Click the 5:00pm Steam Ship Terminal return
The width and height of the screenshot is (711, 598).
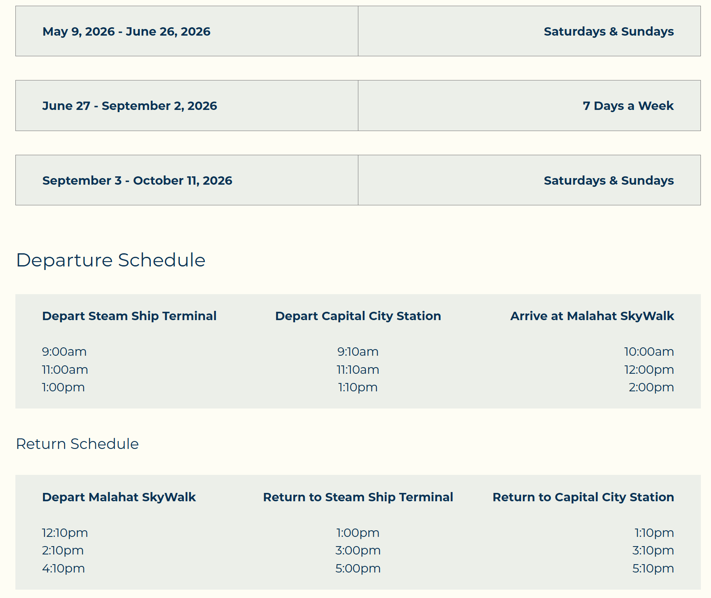coord(358,569)
